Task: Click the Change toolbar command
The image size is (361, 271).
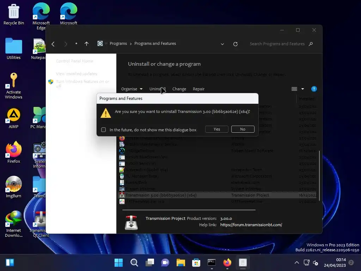Action: coord(179,89)
